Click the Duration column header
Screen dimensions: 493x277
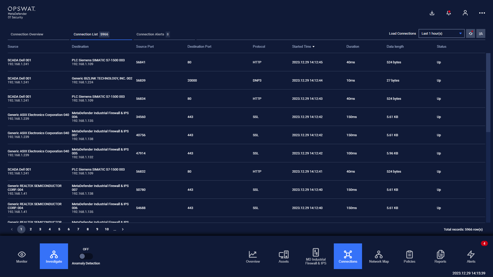[x=353, y=47]
